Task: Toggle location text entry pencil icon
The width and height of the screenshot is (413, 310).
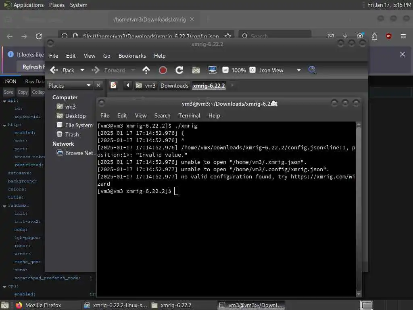Action: 113,86
